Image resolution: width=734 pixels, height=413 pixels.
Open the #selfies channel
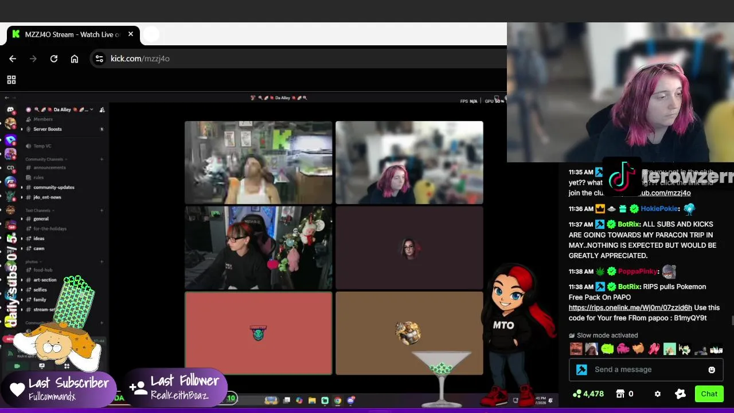[40, 290]
